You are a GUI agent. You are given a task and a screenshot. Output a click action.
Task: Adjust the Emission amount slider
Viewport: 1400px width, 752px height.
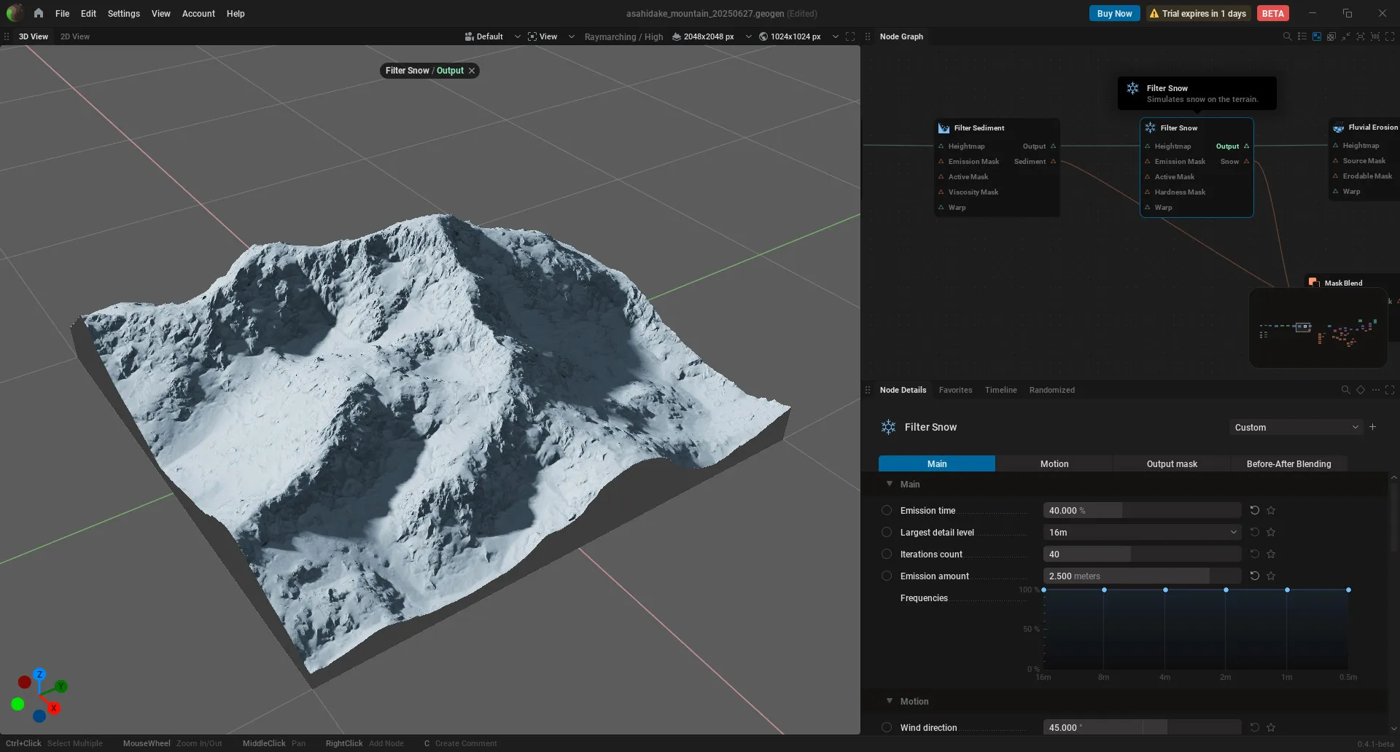(1142, 576)
